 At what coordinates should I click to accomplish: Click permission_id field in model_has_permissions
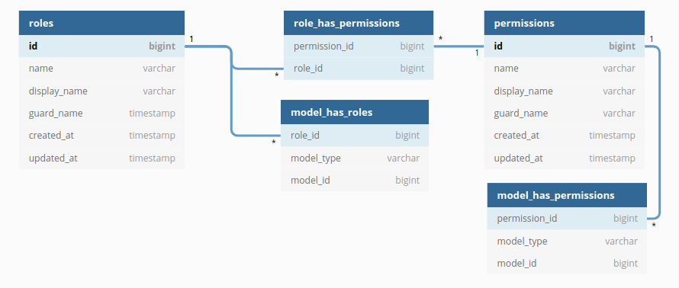pos(567,219)
